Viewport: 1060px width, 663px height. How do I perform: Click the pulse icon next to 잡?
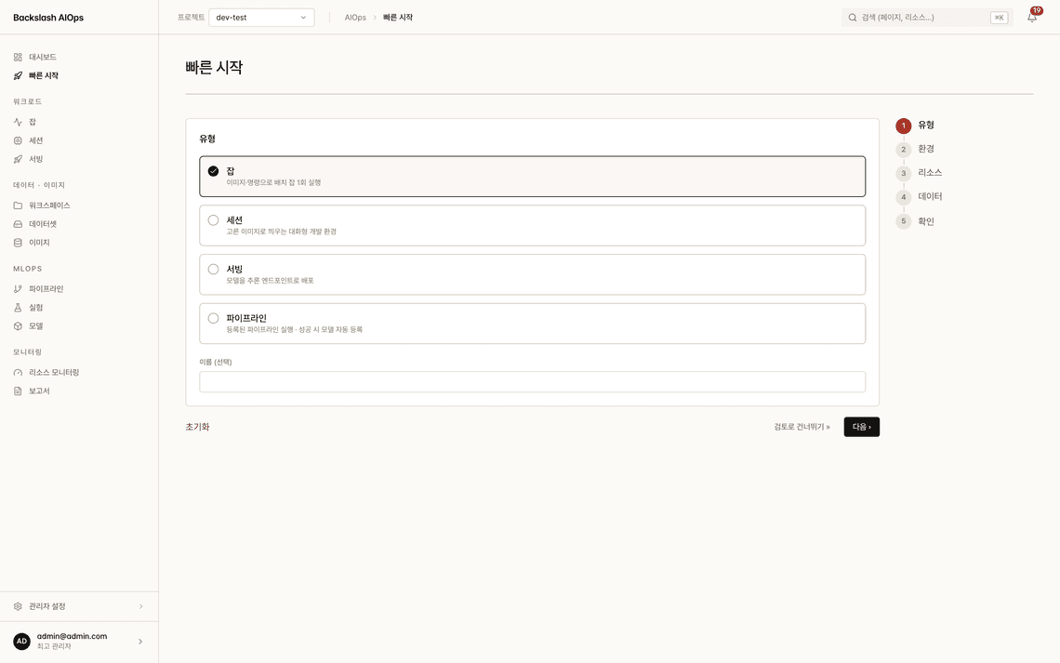tap(18, 123)
